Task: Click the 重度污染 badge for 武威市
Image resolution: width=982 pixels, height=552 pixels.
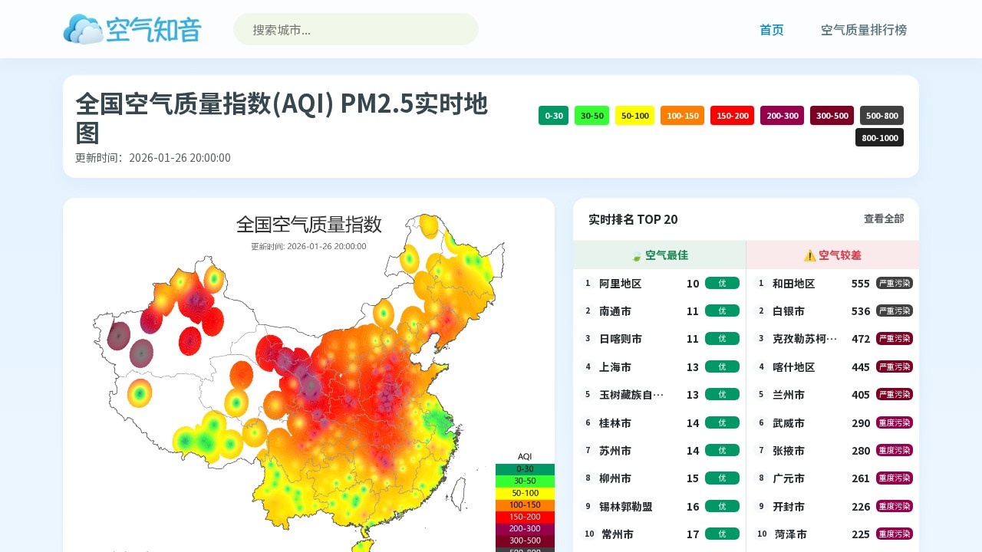Action: click(x=894, y=423)
